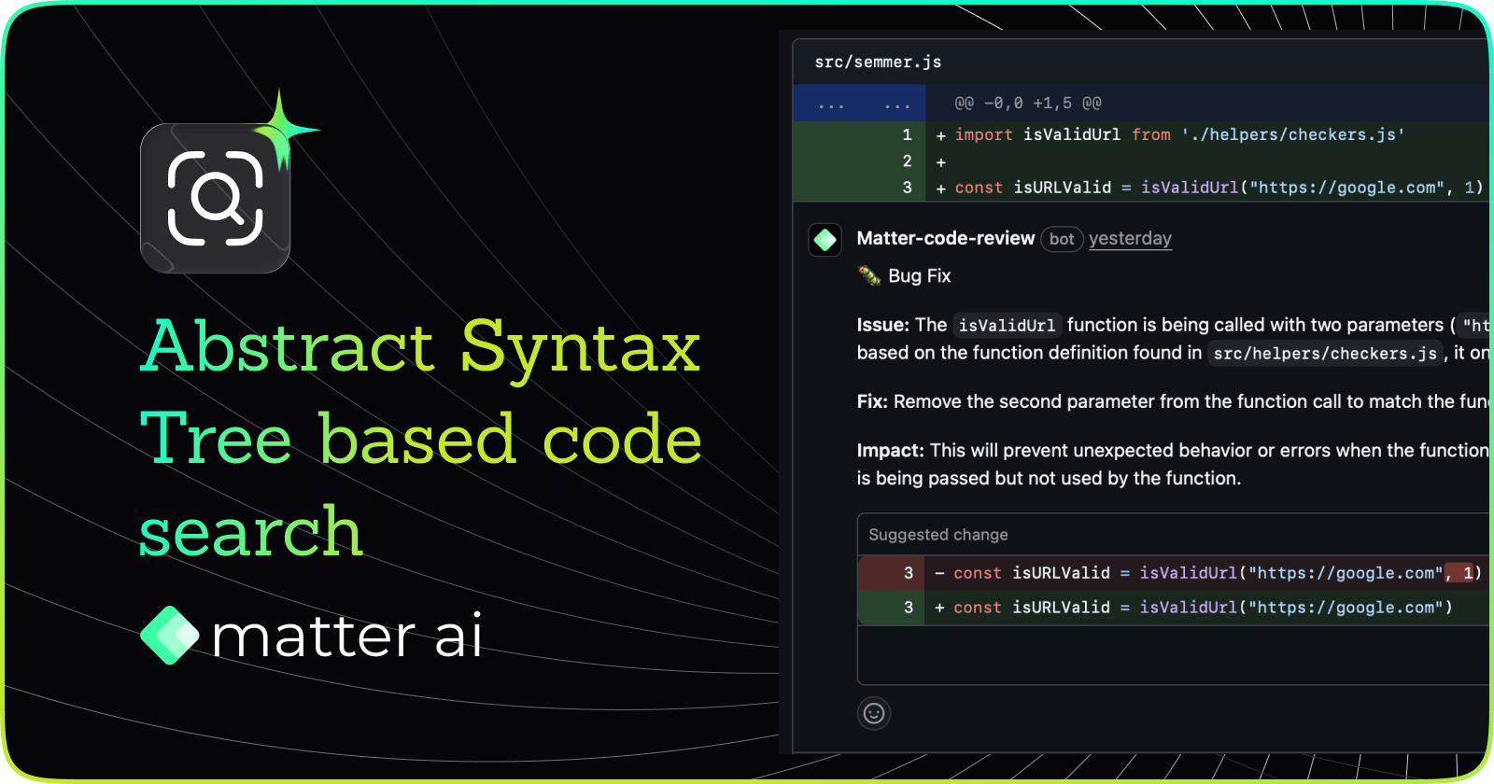The height and width of the screenshot is (784, 1494).
Task: Click the Matter-code-review bot avatar
Action: click(x=825, y=240)
